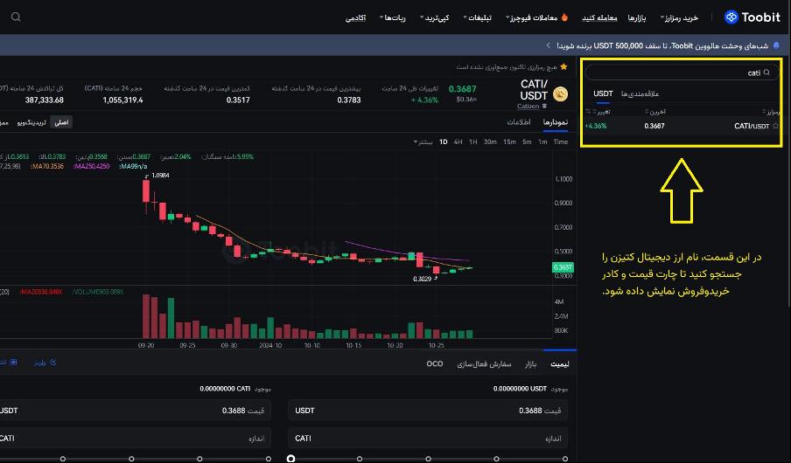This screenshot has width=791, height=463.
Task: Click the MA7 0.3536 indicator label
Action: click(47, 166)
